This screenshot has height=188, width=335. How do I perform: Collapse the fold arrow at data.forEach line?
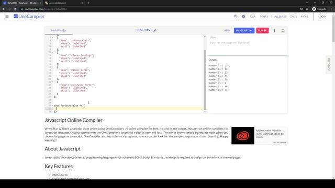tap(52, 105)
